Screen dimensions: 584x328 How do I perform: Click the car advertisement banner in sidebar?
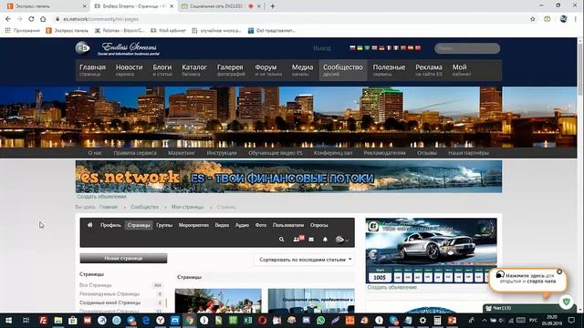[x=431, y=251]
